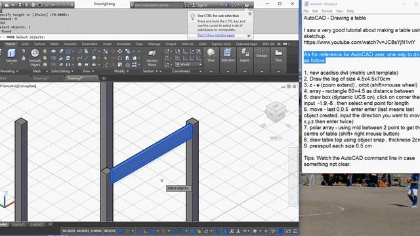Open the Section Plane tool
This screenshot has height=236, width=420.
[x=152, y=58]
